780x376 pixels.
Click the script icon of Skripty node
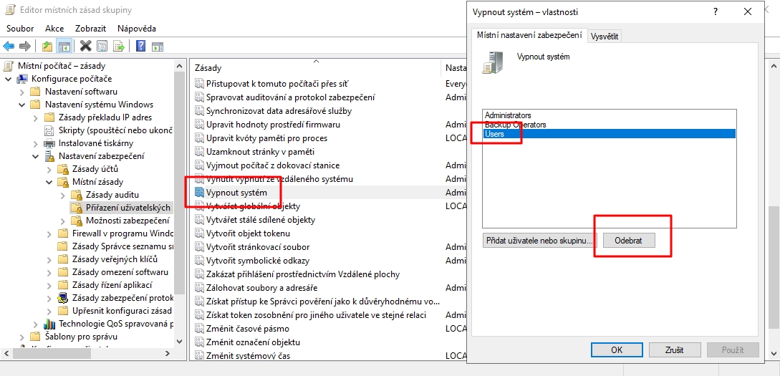(49, 130)
